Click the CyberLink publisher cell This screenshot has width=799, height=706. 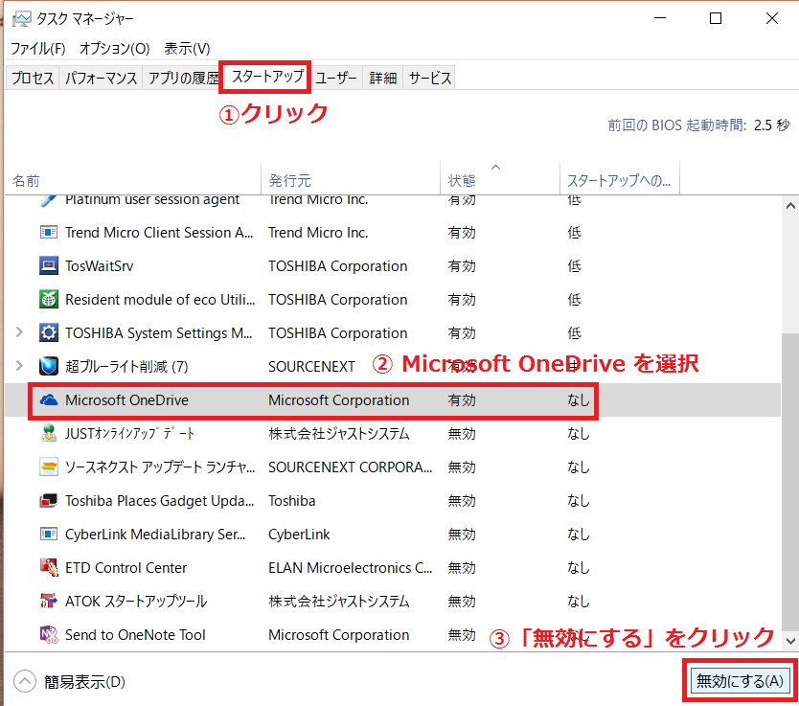[x=299, y=535]
